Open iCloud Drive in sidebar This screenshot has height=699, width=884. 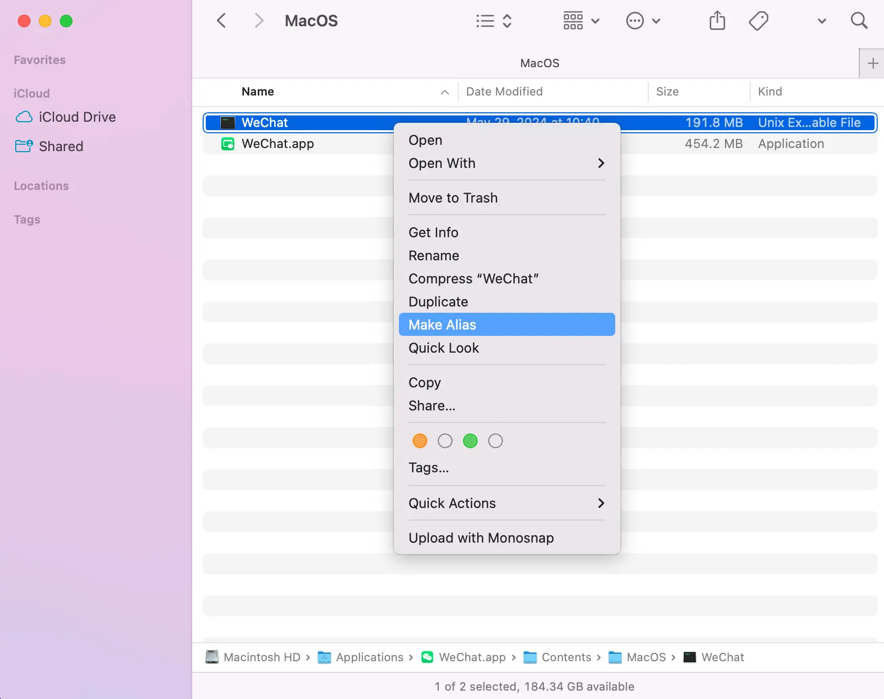65,117
